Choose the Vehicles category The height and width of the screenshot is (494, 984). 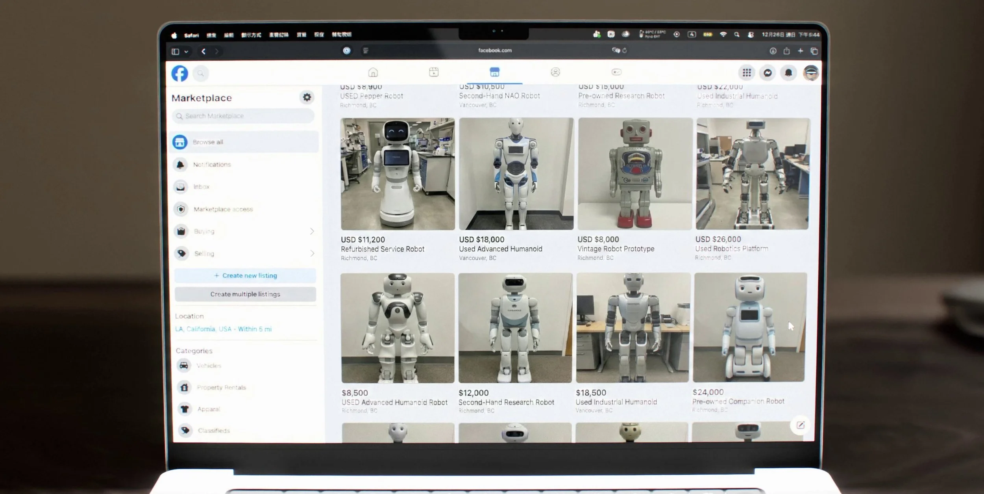point(246,366)
